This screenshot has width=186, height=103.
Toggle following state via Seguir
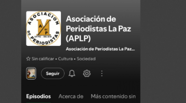[x=53, y=73]
